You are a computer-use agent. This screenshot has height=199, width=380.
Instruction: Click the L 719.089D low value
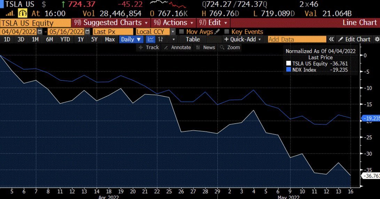(x=274, y=14)
